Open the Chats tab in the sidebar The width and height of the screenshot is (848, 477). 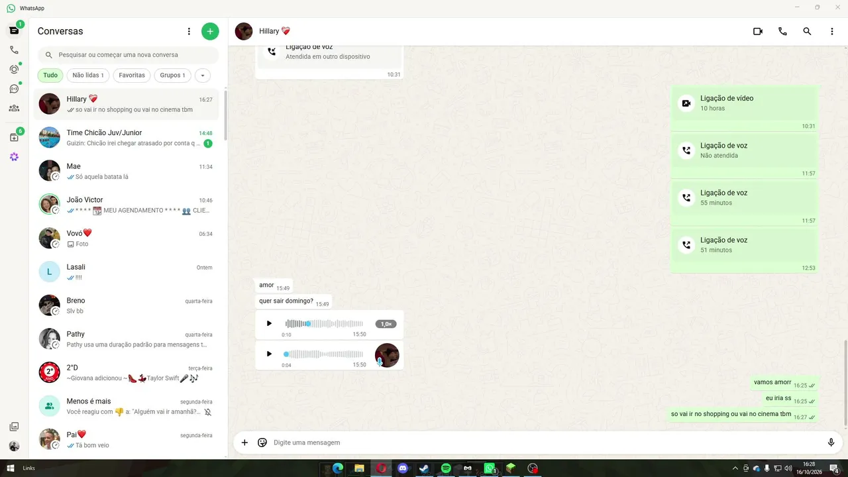click(14, 30)
